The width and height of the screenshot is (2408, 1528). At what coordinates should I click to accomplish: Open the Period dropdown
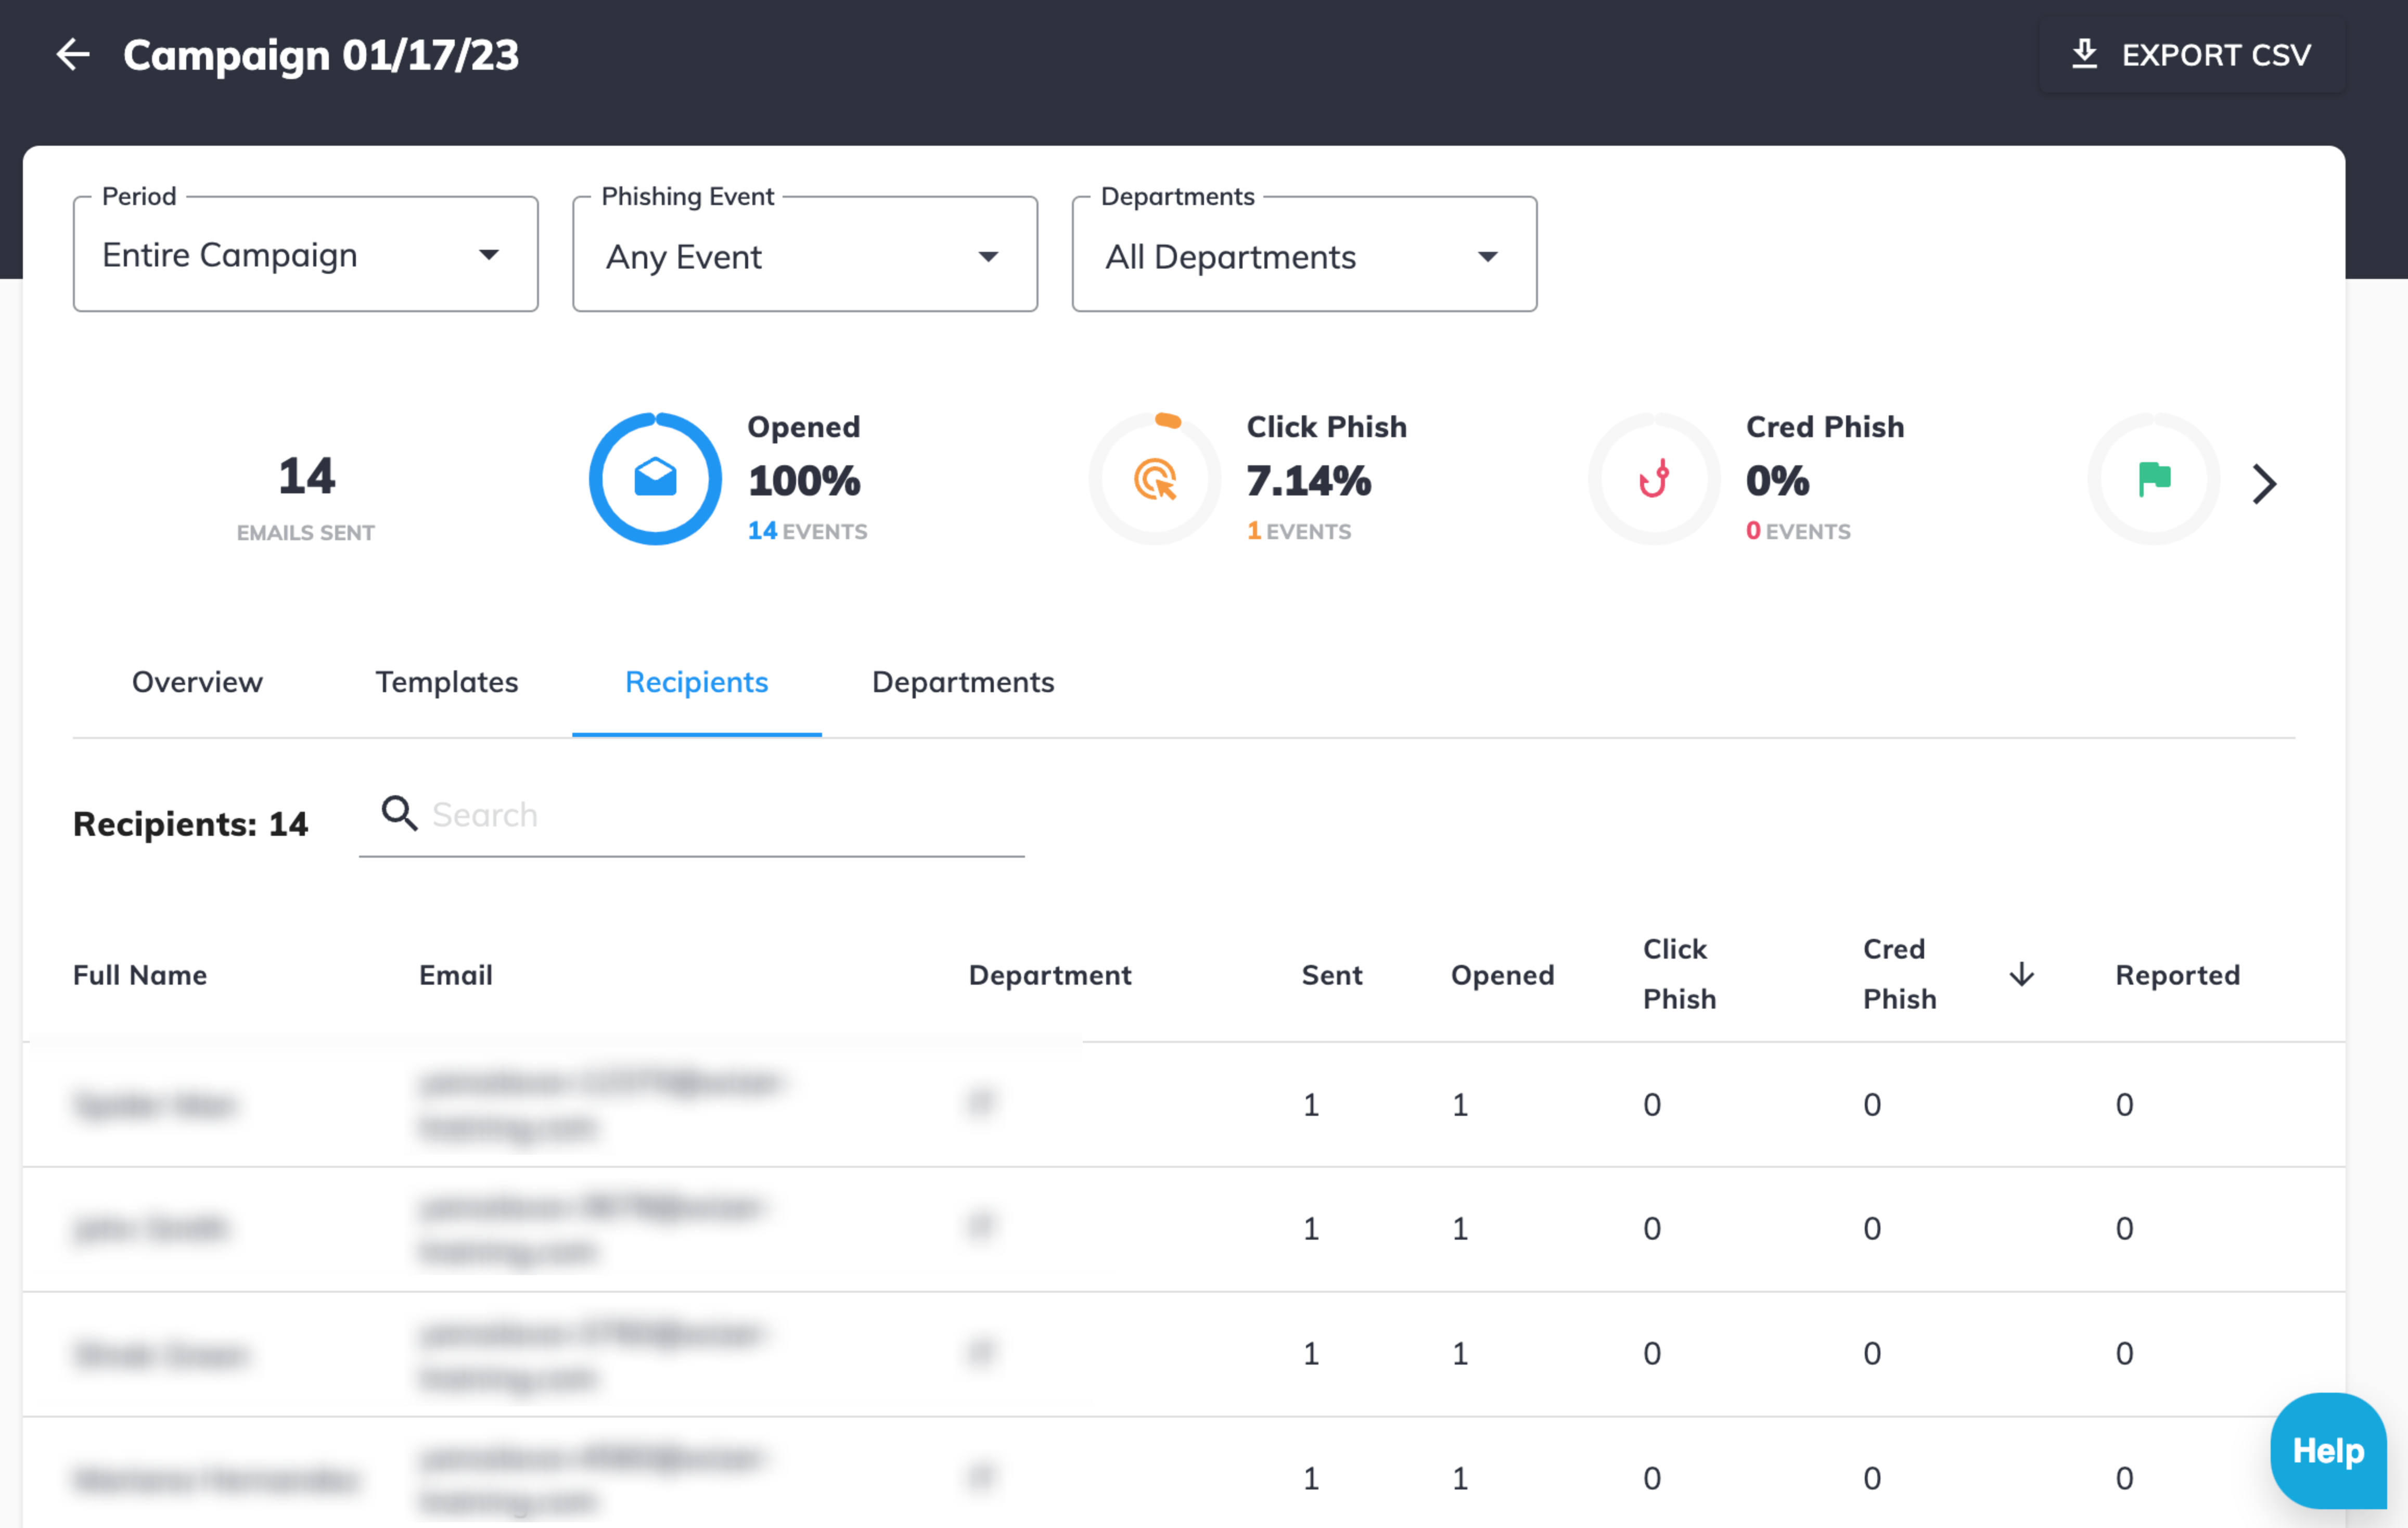(x=305, y=255)
